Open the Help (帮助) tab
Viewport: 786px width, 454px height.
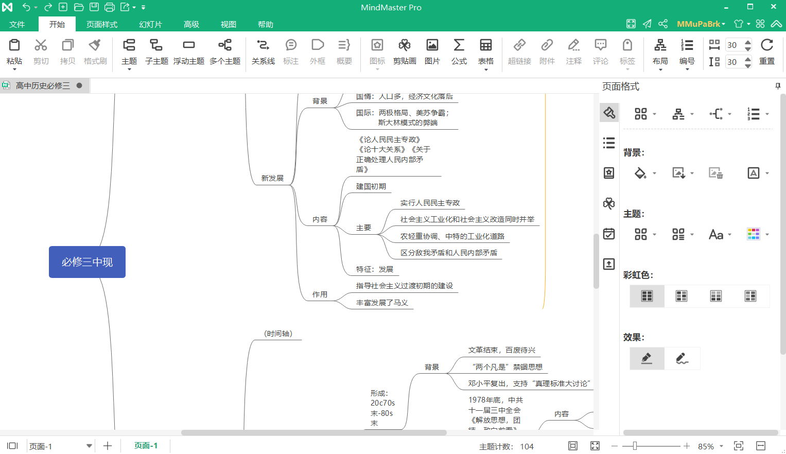(x=266, y=24)
